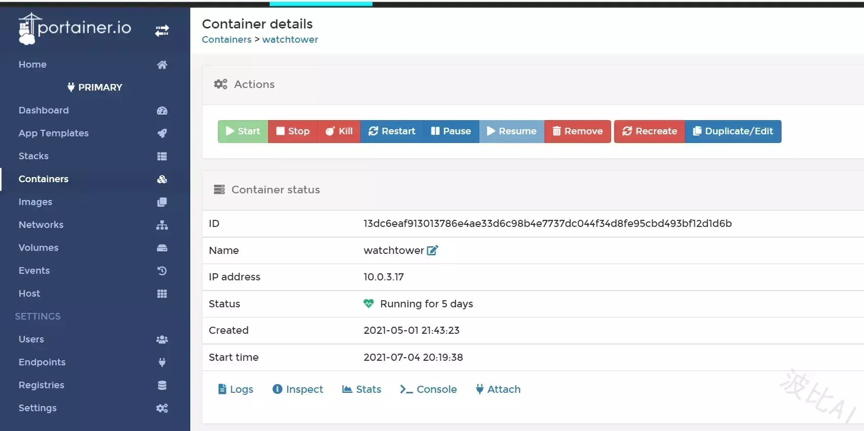The width and height of the screenshot is (864, 431).
Task: Click the Settings cogs icon in sidebar
Action: tap(162, 408)
